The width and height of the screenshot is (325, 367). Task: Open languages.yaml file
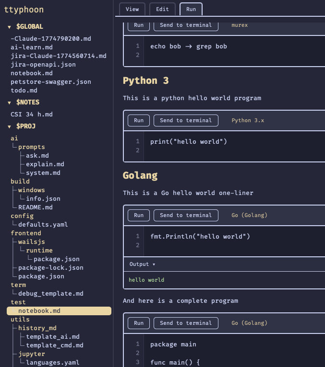tap(53, 363)
